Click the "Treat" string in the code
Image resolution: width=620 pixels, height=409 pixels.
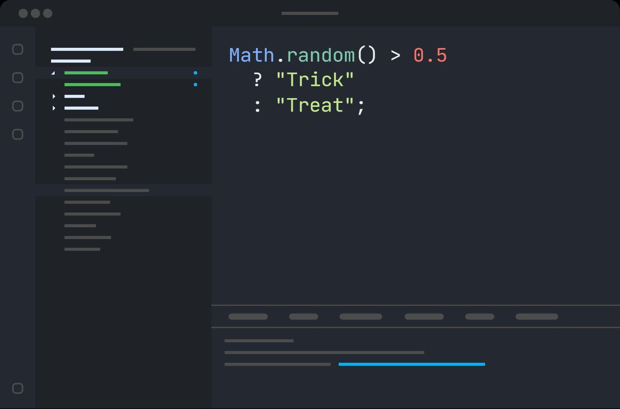click(315, 105)
